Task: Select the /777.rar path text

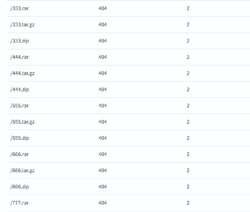Action: point(19,203)
